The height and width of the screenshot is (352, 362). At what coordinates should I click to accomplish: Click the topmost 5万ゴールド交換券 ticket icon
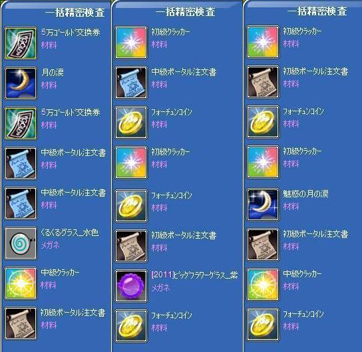[21, 43]
